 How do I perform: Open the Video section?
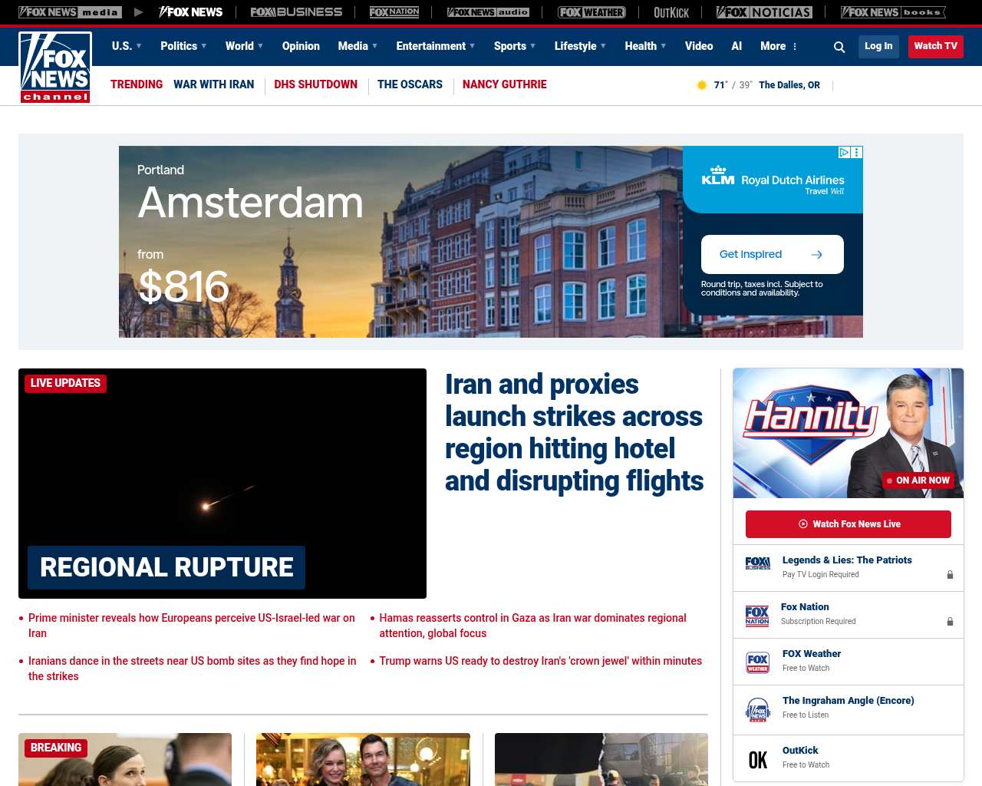pyautogui.click(x=699, y=46)
